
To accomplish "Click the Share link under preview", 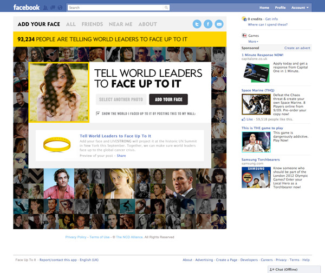I will [121, 156].
